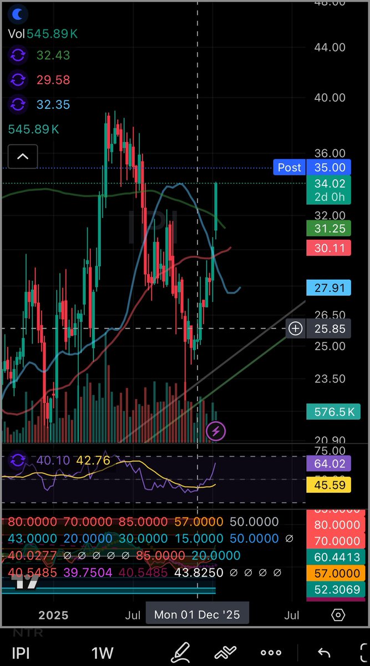Screen dimensions: 370x666
Task: Open chart settings hexagon icon
Action: [x=338, y=615]
